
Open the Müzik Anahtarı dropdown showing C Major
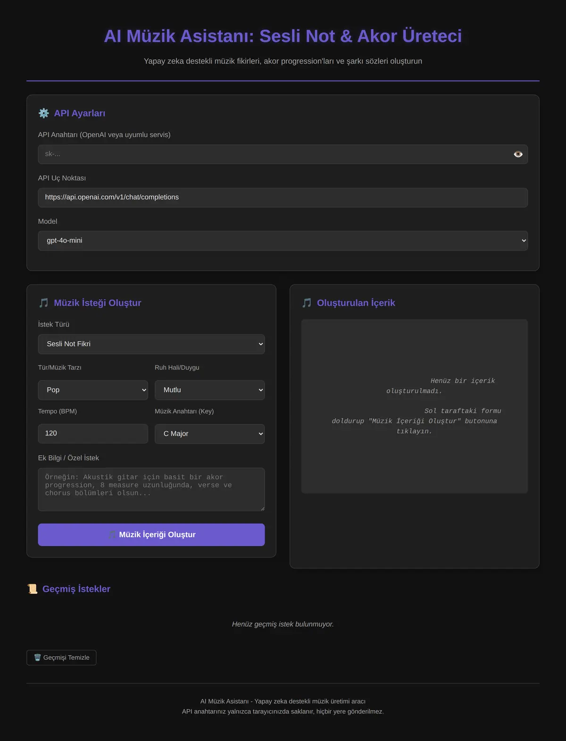pos(210,434)
